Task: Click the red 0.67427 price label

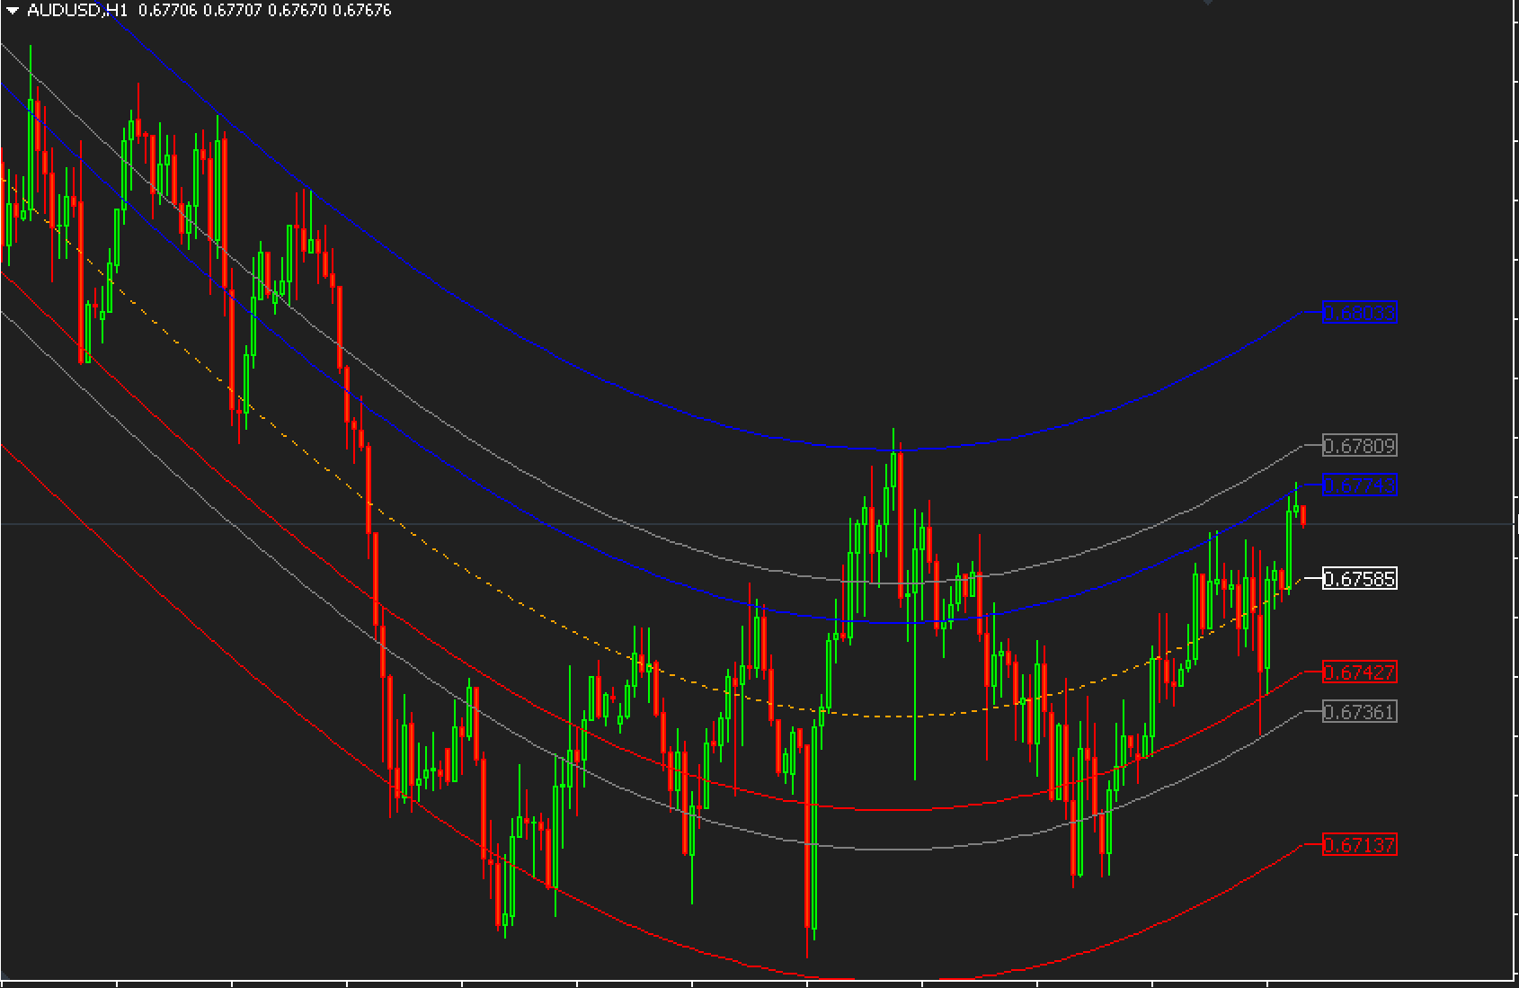Action: pos(1360,672)
